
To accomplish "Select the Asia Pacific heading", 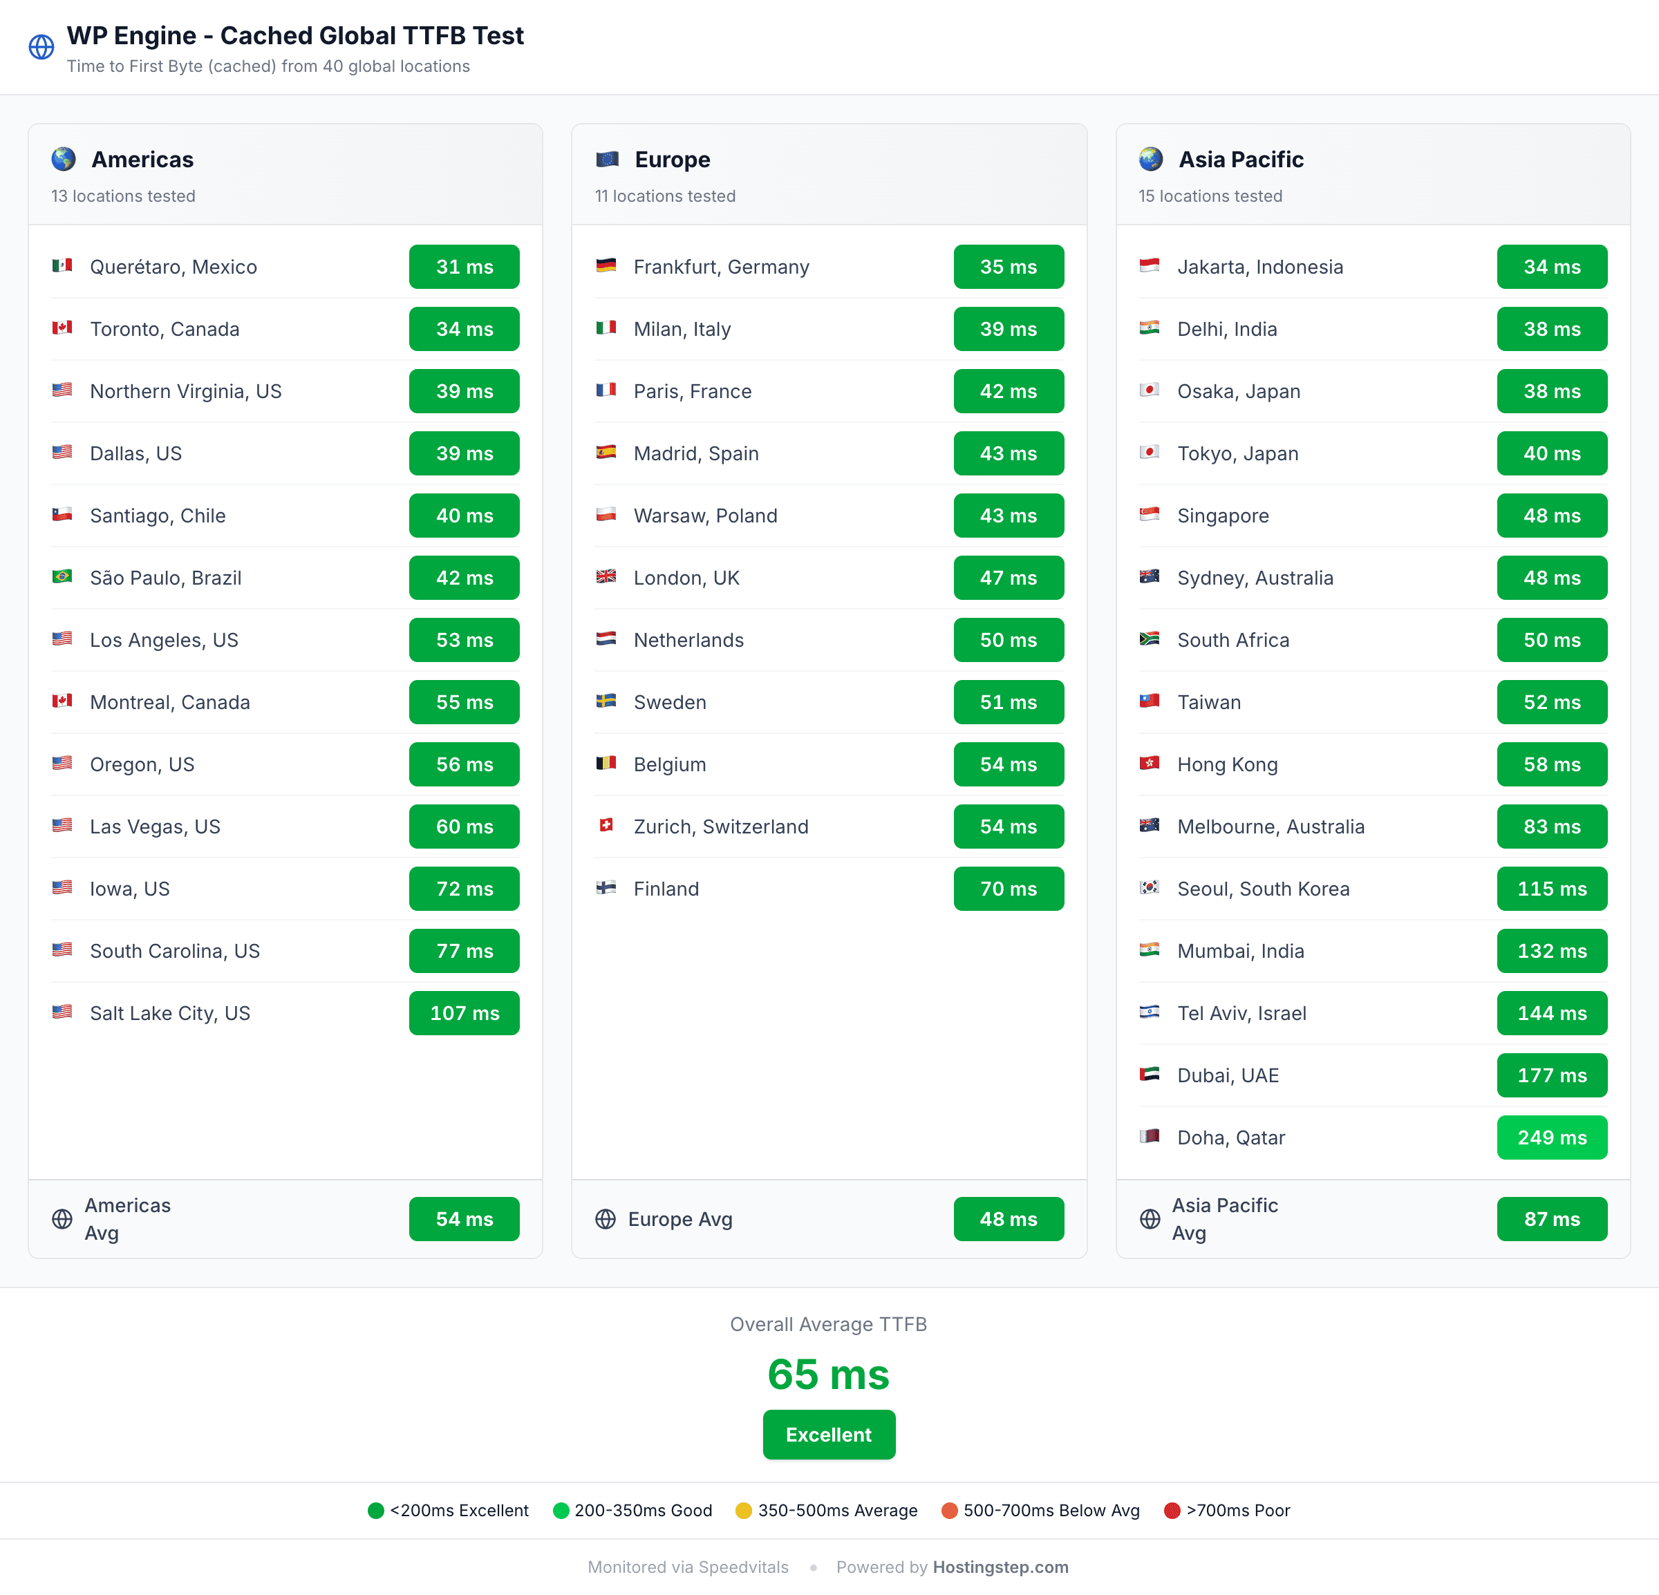I will 1241,159.
